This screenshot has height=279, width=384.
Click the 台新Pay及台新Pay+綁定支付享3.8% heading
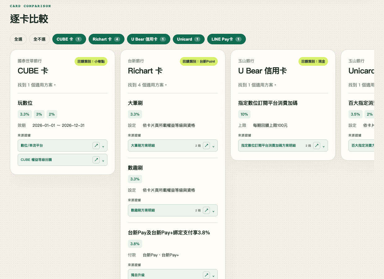pos(169,232)
